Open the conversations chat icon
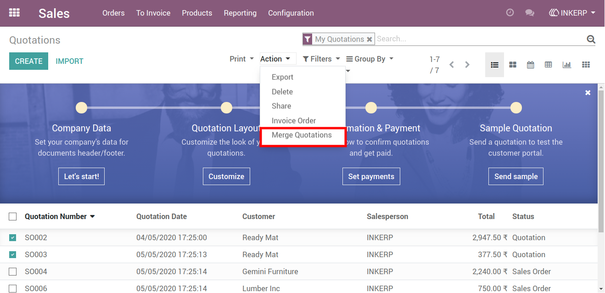 tap(530, 13)
